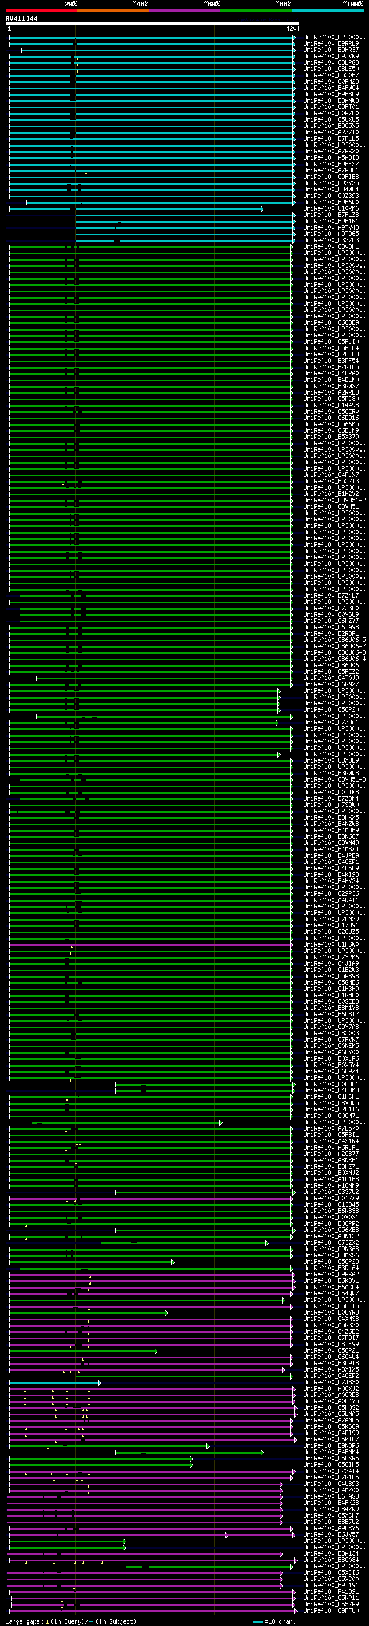369x1626 pixels.
Task: Click the 420 end position number
Action: tap(291, 28)
